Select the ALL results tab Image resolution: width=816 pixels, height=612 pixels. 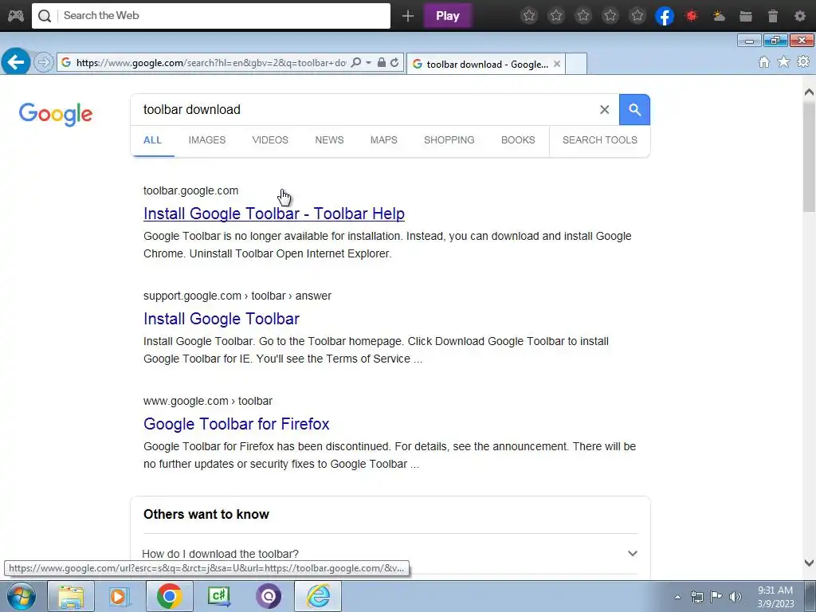(x=152, y=140)
